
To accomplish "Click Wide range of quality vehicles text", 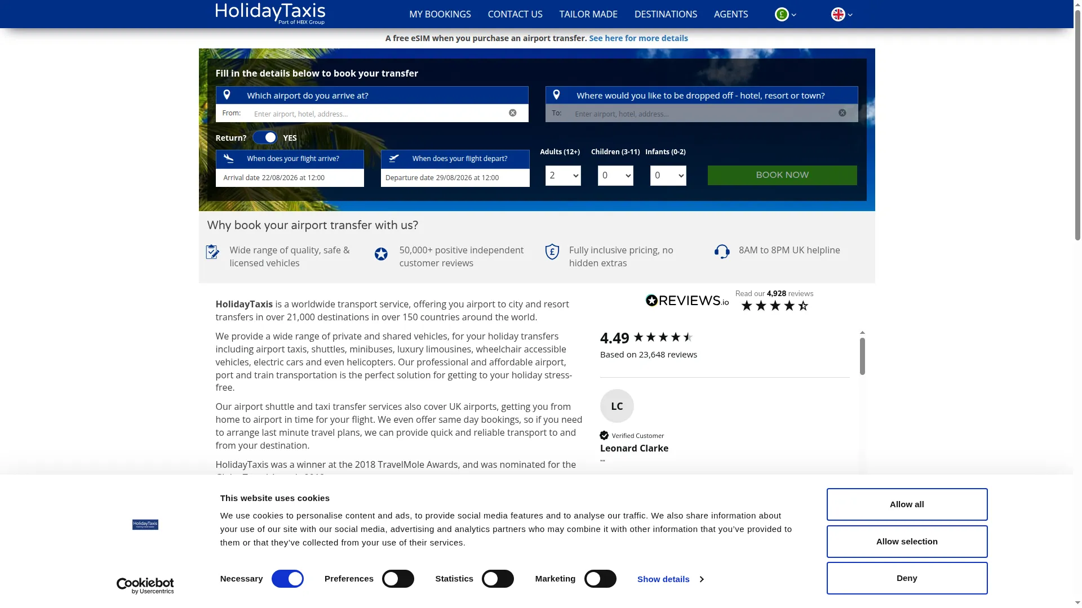I will pyautogui.click(x=290, y=257).
